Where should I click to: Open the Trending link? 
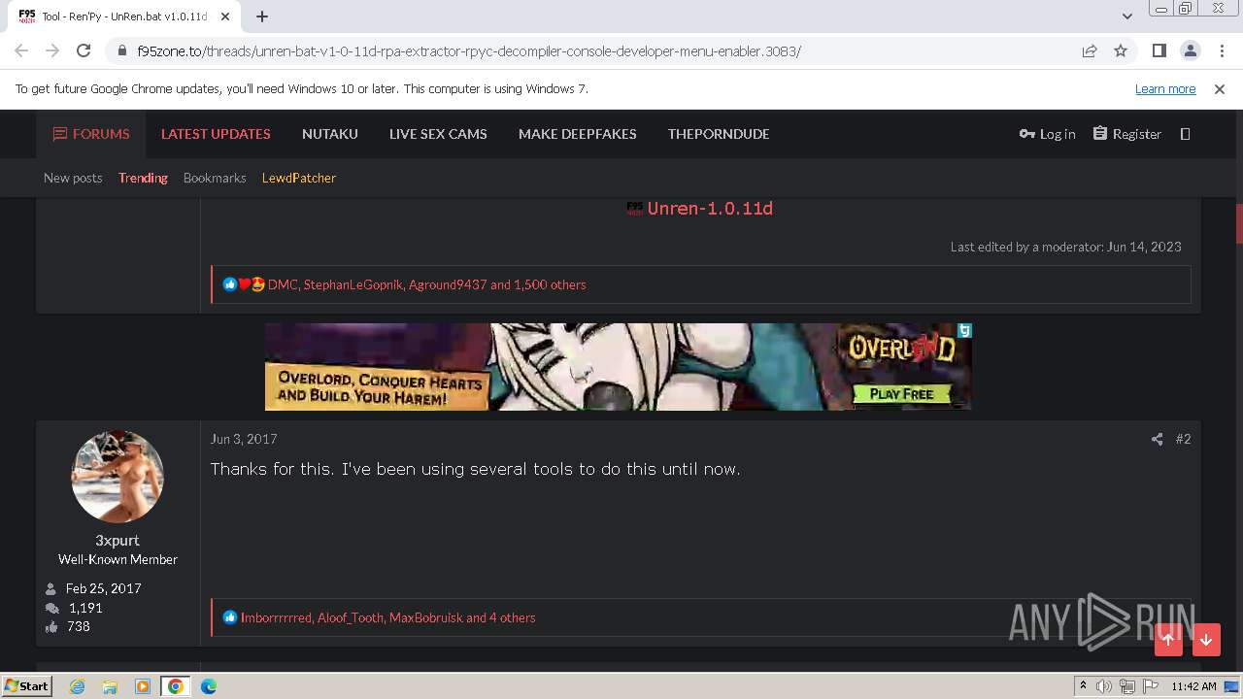(x=143, y=178)
